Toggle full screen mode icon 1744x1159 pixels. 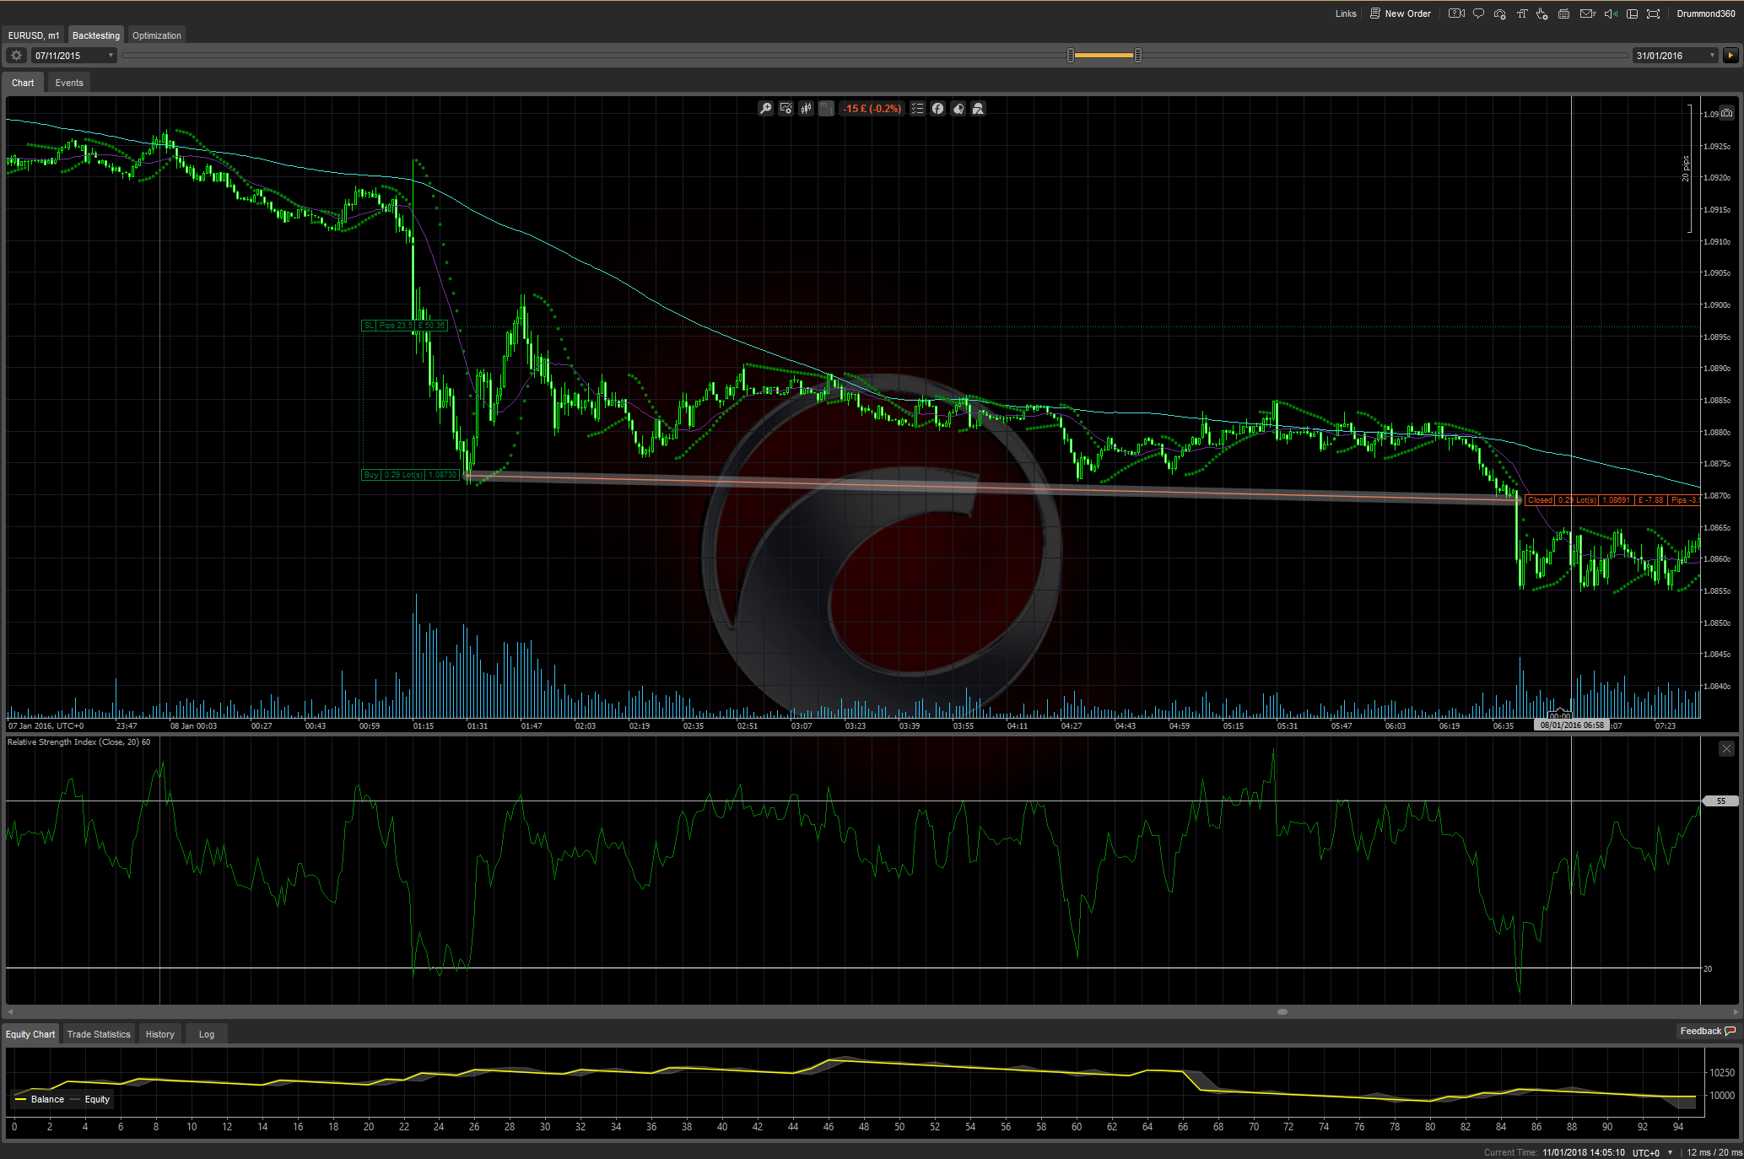(x=1653, y=13)
